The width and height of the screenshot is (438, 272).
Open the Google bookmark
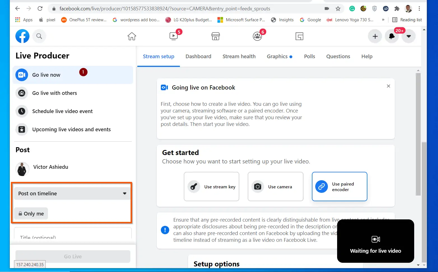pos(310,20)
